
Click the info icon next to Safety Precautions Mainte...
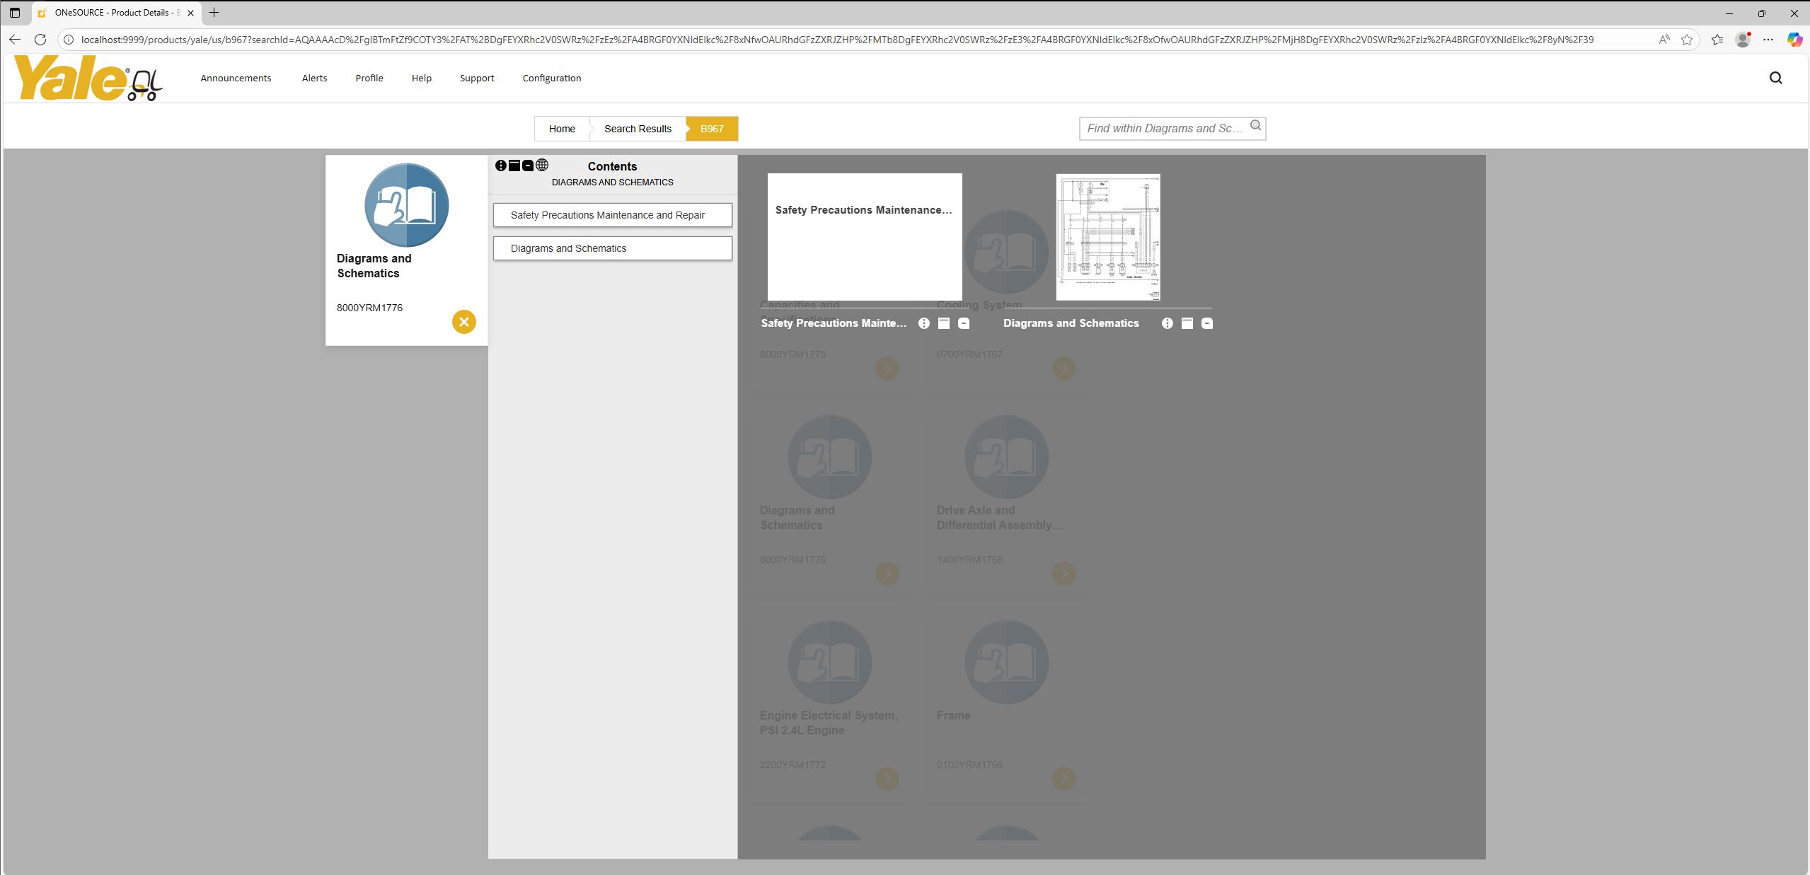pyautogui.click(x=924, y=323)
